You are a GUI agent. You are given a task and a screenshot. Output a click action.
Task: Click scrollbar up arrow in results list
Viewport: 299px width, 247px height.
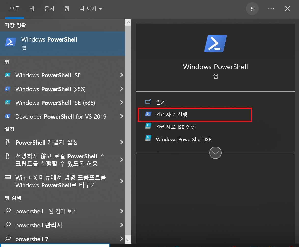click(128, 22)
